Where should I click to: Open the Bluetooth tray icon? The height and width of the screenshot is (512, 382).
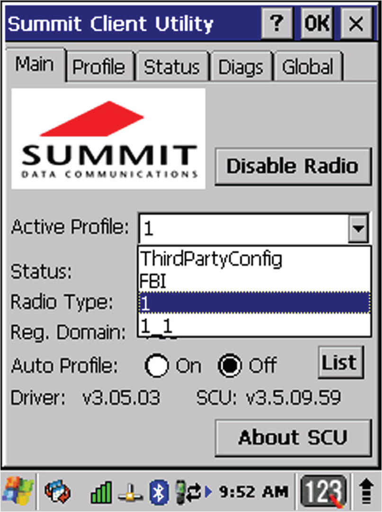[x=159, y=492]
